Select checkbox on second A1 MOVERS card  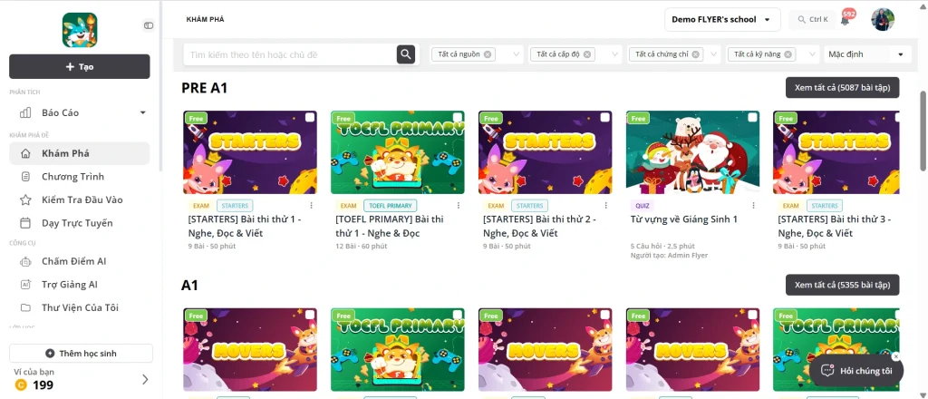click(604, 315)
